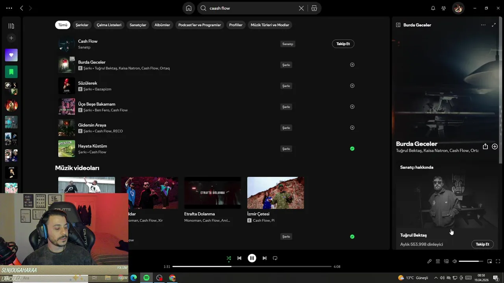Filter results by Podcast'ler ve Programlar
This screenshot has height=283, width=504.
(200, 25)
